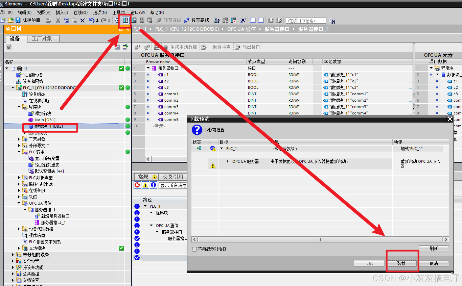Click the start CPU toolbar icon
462x286 pixels.
click(226, 20)
